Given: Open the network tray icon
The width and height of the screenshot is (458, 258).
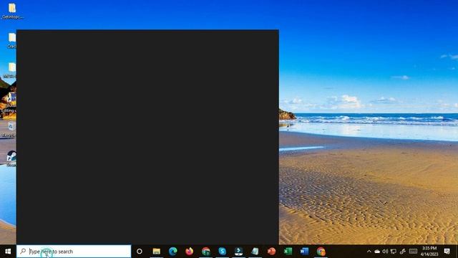Looking at the screenshot, I should coord(394,252).
